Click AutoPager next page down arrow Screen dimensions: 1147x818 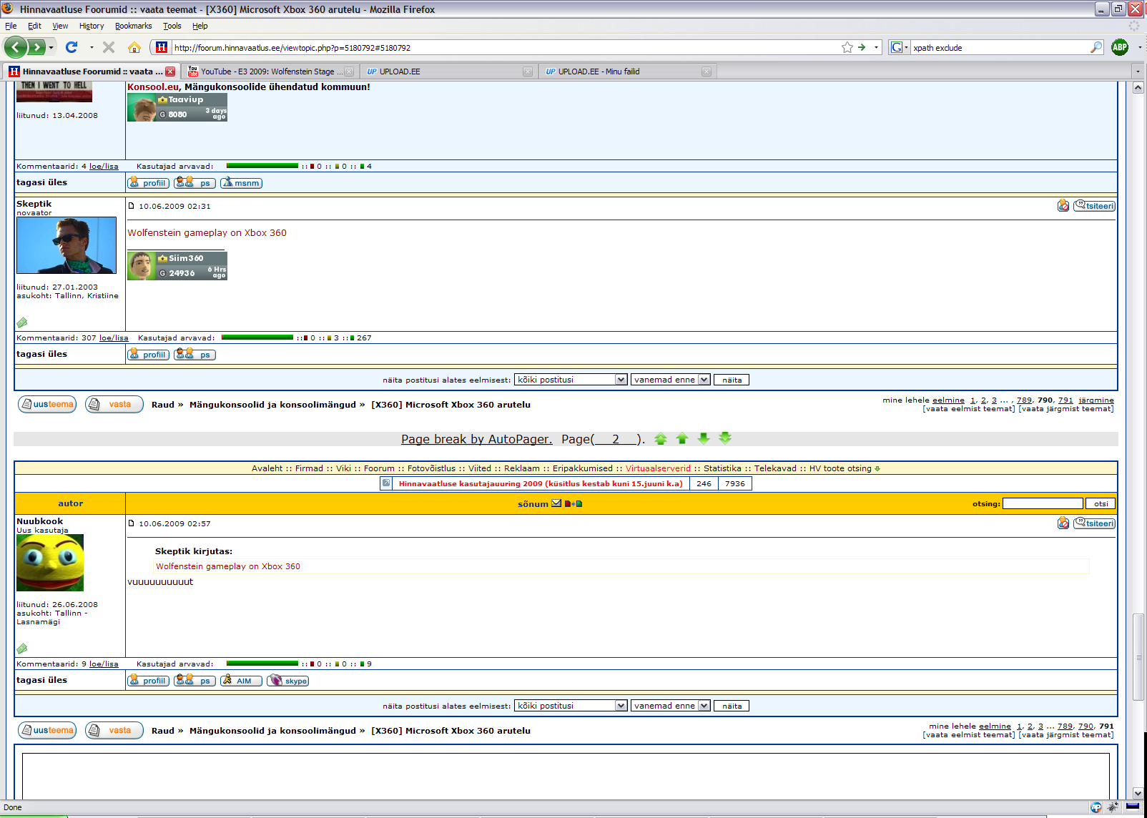coord(704,439)
